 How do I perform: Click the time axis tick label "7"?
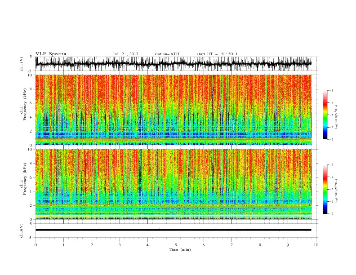pos(232,245)
